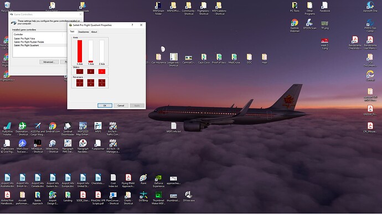Image resolution: width=382 pixels, height=214 pixels.
Task: Open the MSFS Door Tool icon
Action: [x=22, y=146]
